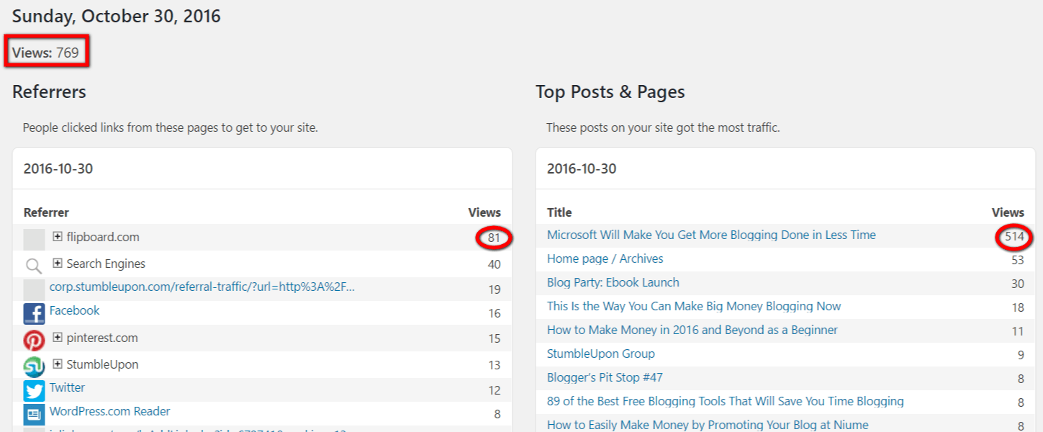Open Blogger's Pit Stop #47 post
Screen dimensions: 1043x432
pos(605,377)
